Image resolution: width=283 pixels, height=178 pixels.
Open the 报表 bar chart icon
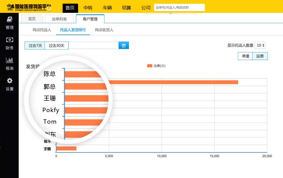10,60
